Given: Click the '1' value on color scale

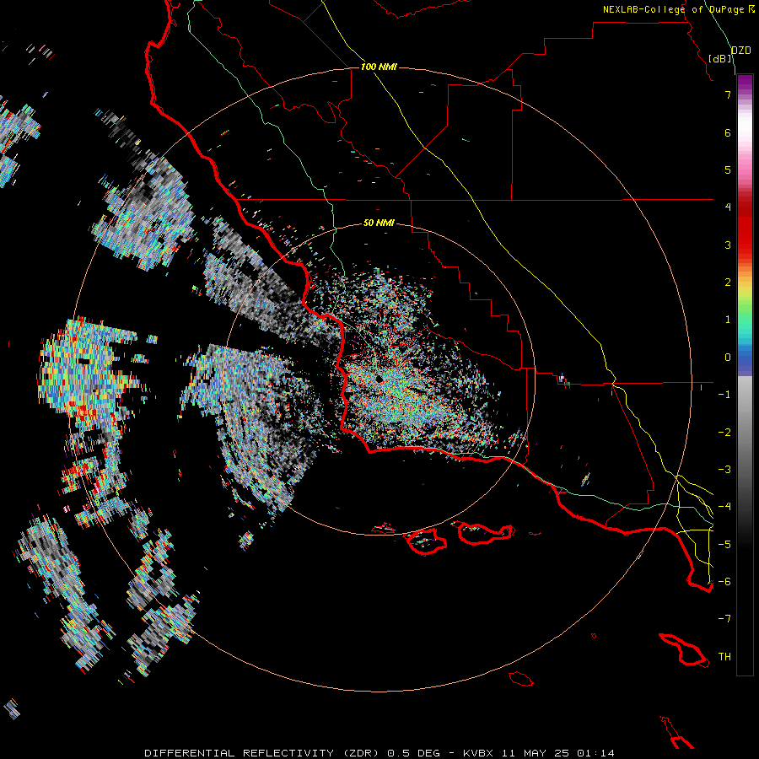Looking at the screenshot, I should [x=728, y=320].
